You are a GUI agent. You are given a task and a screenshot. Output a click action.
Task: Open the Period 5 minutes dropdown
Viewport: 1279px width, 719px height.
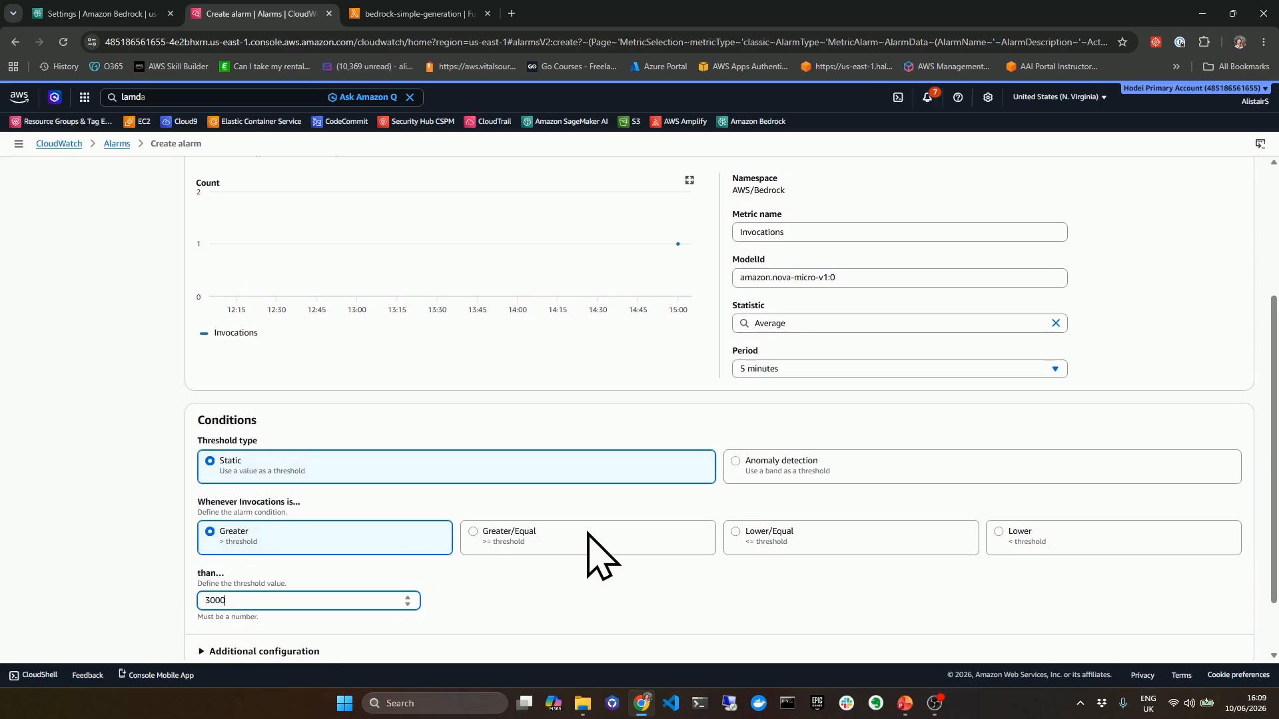coord(899,369)
